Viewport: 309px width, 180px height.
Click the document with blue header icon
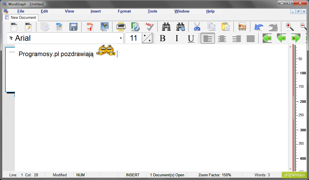[59, 27]
